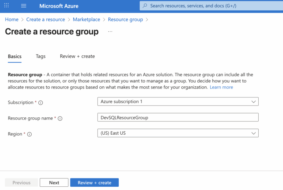This screenshot has height=190, width=283.
Task: Go to the Home breadcrumb
Action: (x=12, y=19)
